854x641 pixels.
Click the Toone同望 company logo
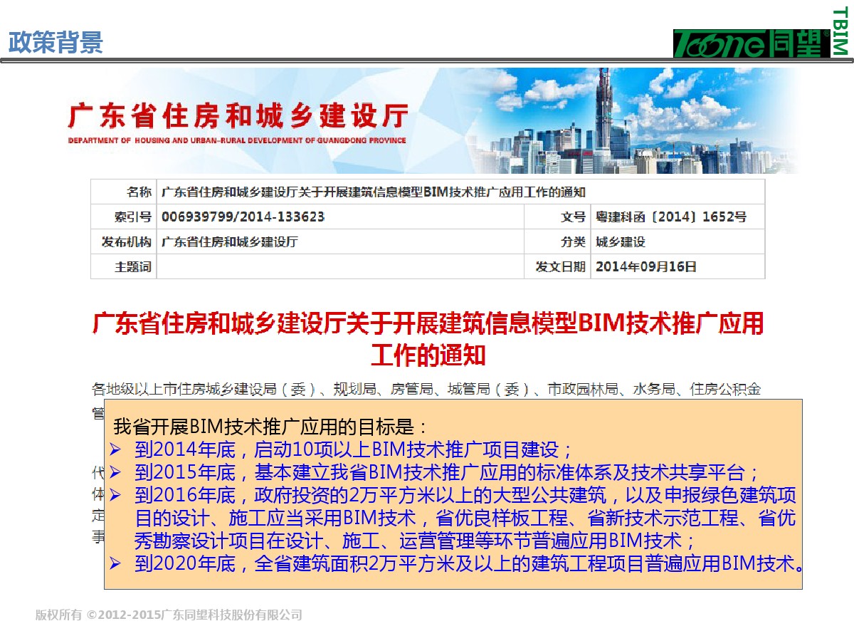click(752, 43)
